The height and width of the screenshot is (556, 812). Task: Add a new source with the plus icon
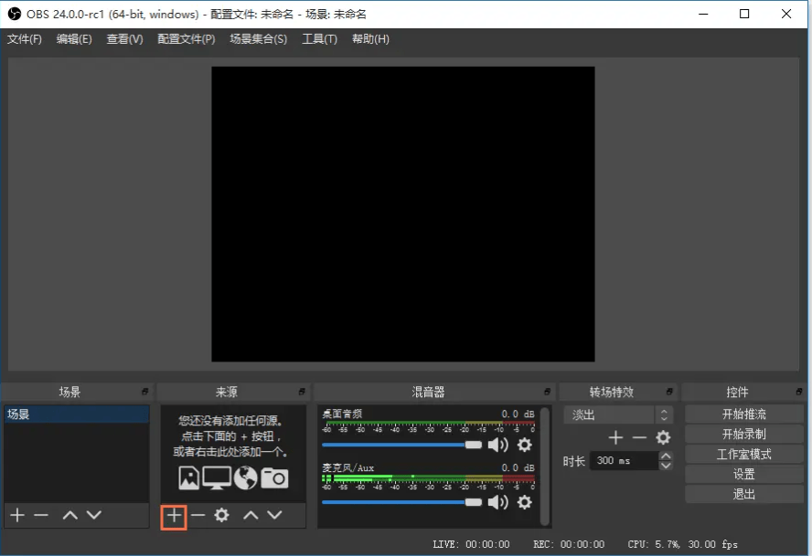(173, 516)
